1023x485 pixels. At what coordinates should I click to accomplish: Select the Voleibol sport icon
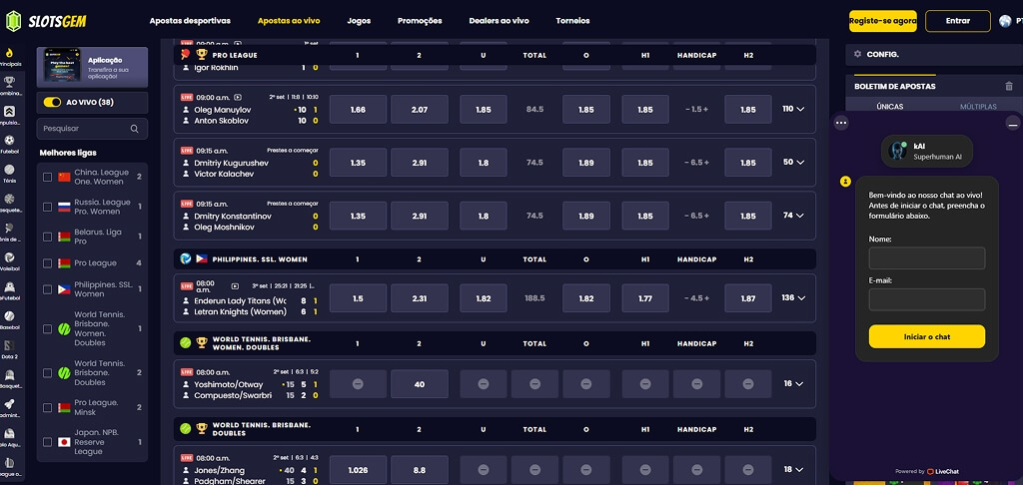(9, 257)
